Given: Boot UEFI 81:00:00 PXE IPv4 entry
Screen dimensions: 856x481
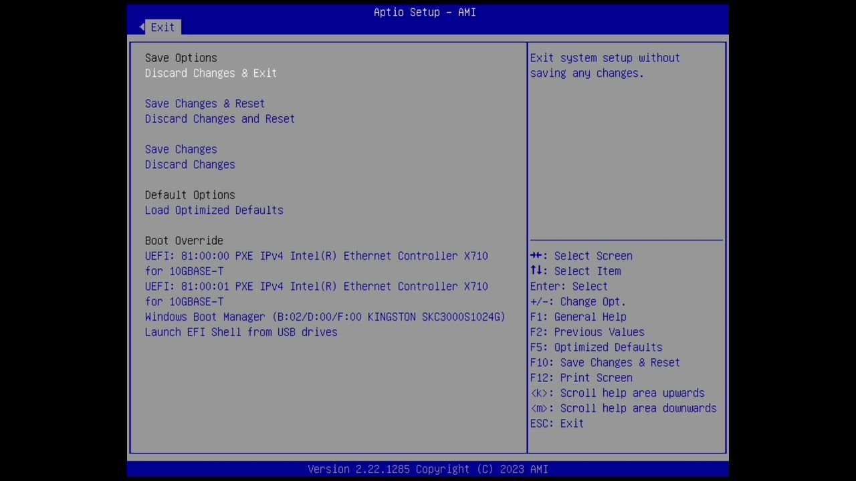Looking at the screenshot, I should [316, 263].
